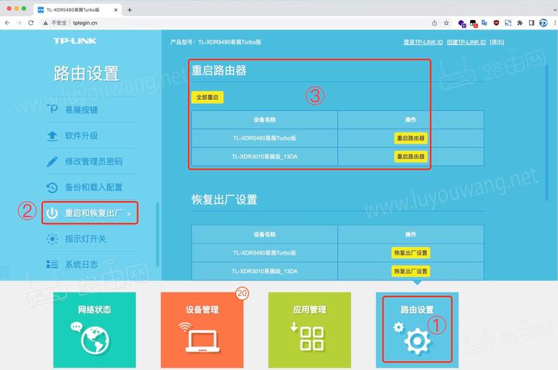Viewport: 558px width, 370px height.
Task: Click TL-XDR3010易展版_13DA in factory reset table
Action: 265,272
